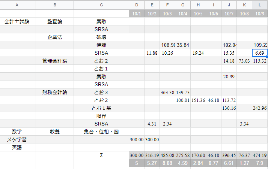
Task: Click cell with value 11.88
Action: tap(152, 53)
